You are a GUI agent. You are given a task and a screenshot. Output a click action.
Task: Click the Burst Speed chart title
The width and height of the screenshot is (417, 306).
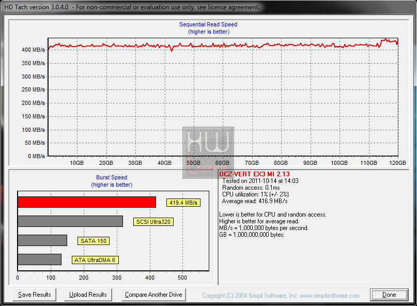coord(112,177)
